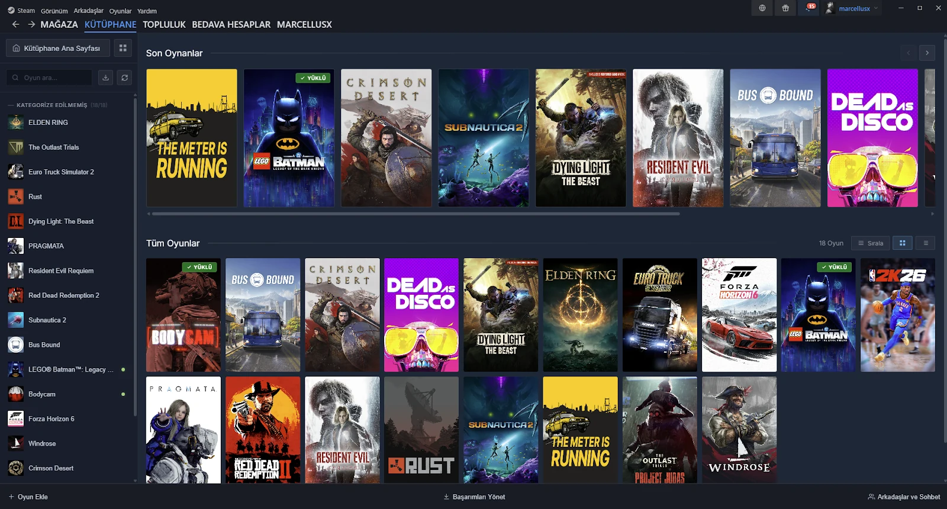Click the globe icon in the title bar
Screen dimensions: 947x509
click(762, 8)
